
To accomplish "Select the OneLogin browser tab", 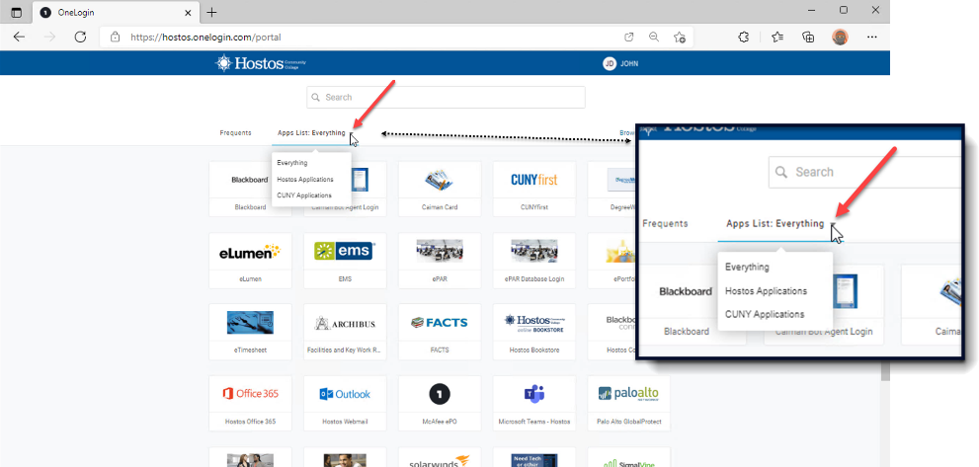I will tap(116, 13).
